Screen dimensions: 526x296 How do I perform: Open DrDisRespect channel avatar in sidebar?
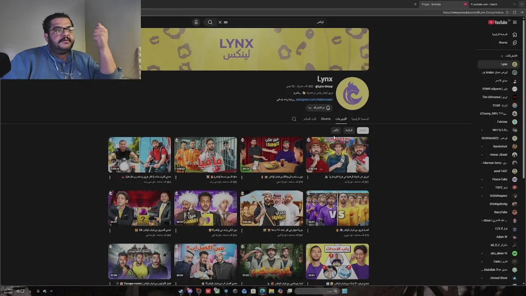coord(514,196)
